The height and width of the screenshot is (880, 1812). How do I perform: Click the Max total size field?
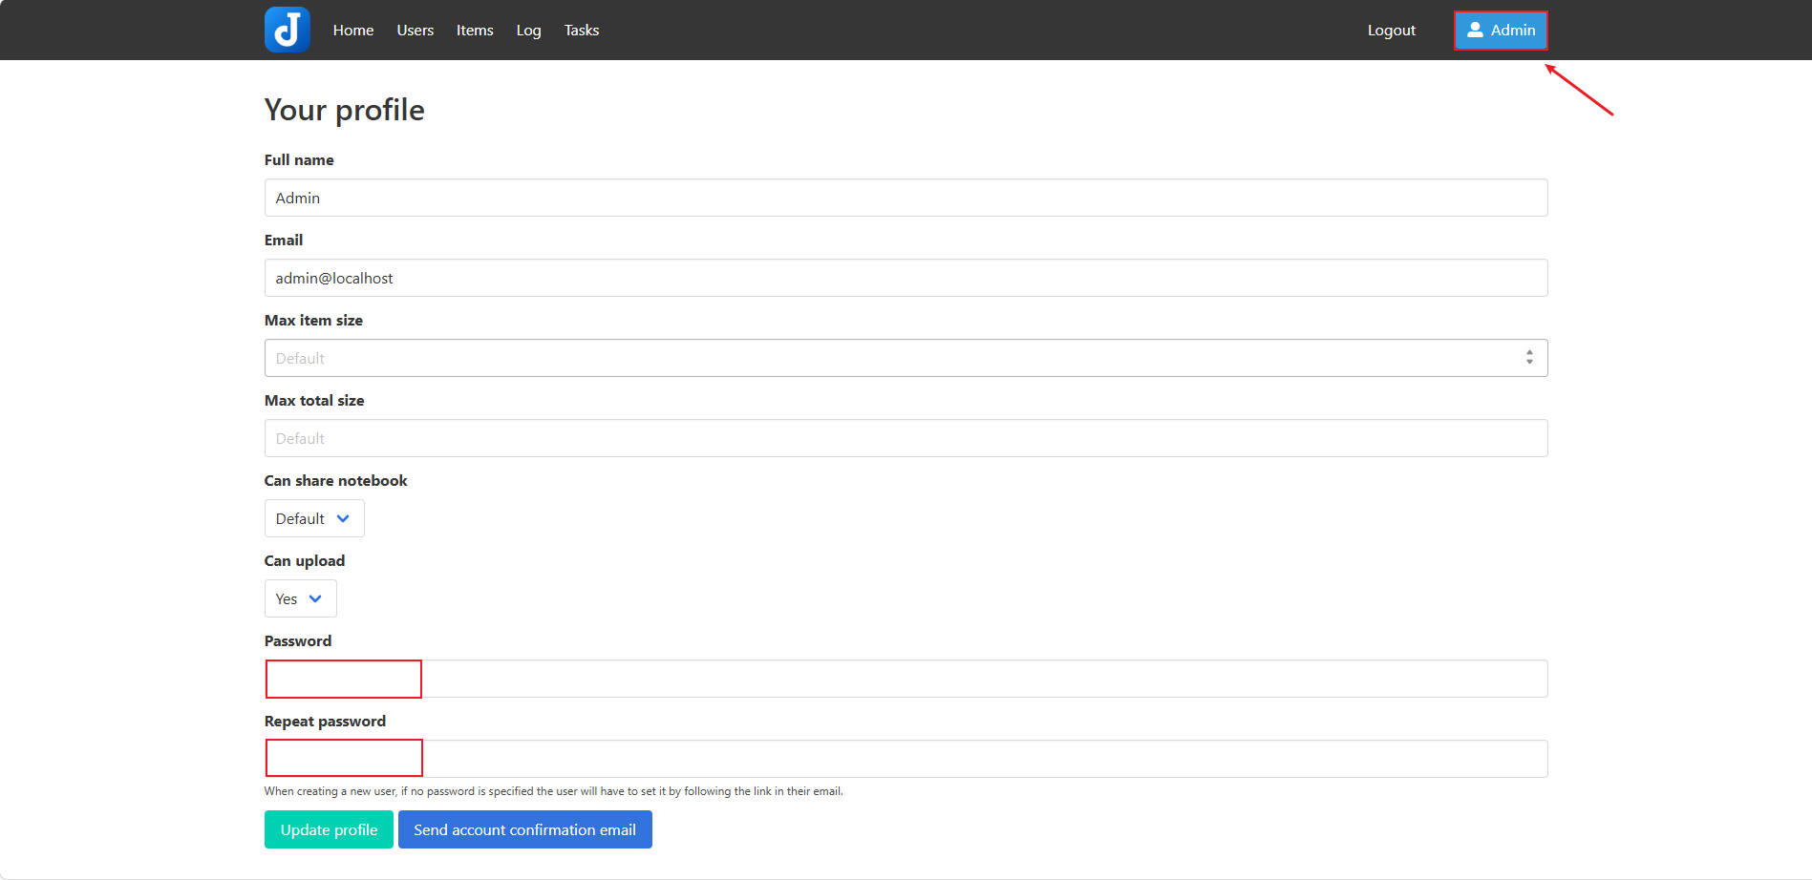tap(906, 438)
